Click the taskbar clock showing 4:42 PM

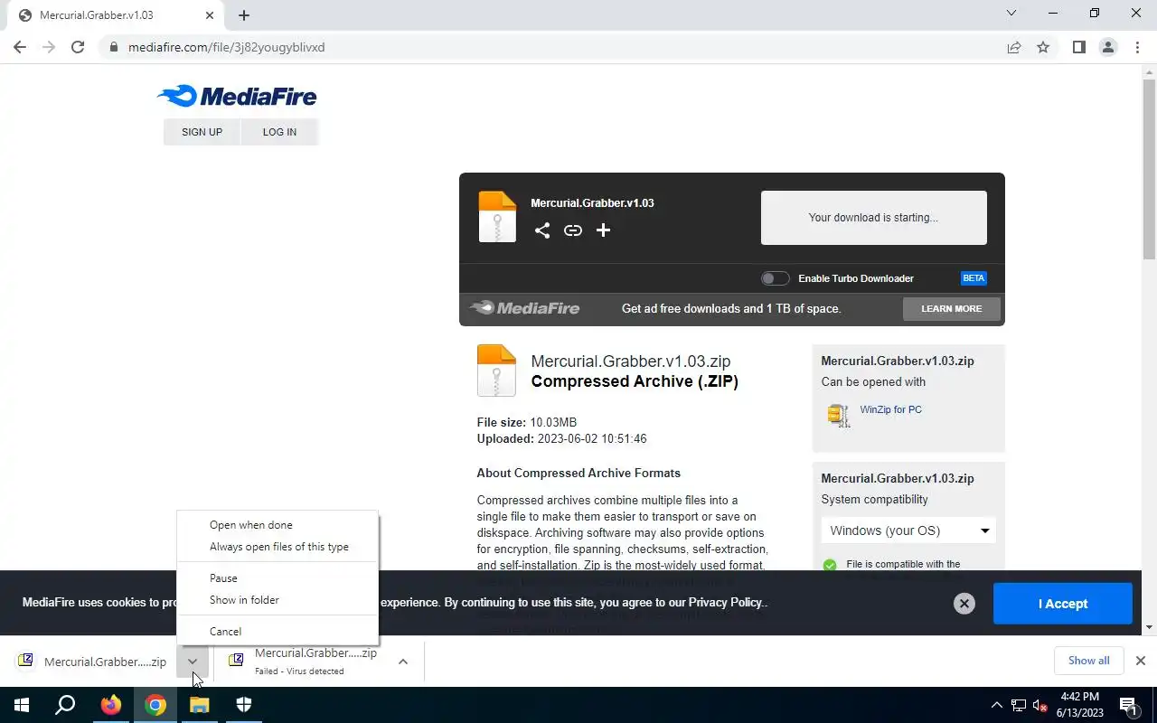(1079, 705)
